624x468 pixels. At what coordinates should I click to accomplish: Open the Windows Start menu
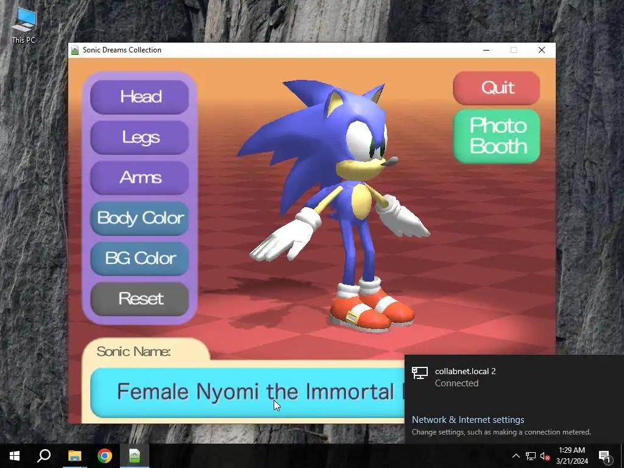(15, 456)
